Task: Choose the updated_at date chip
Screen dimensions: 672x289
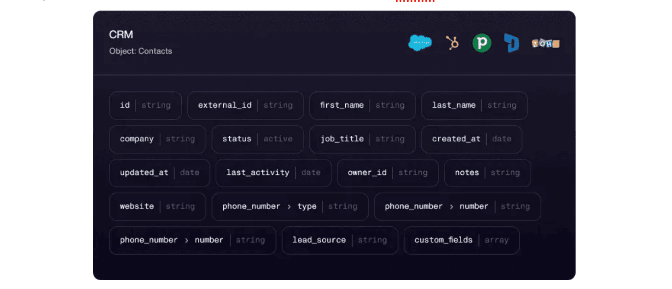Action: coord(159,173)
